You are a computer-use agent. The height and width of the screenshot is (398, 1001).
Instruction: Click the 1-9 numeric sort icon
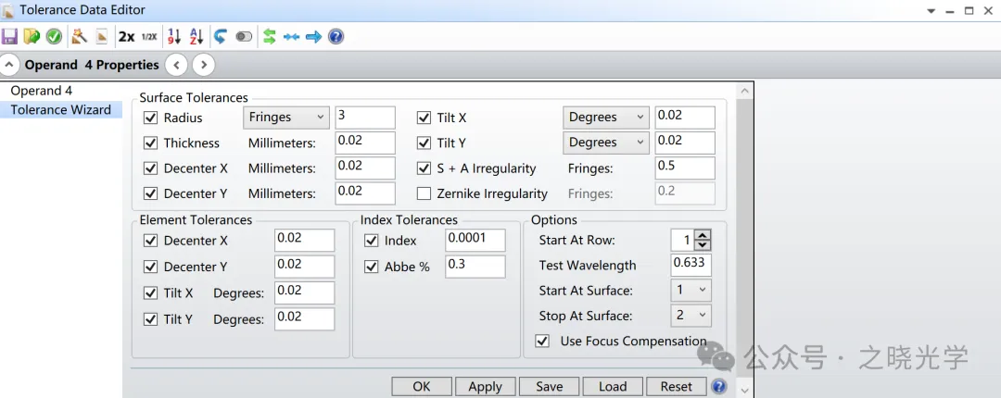(173, 37)
